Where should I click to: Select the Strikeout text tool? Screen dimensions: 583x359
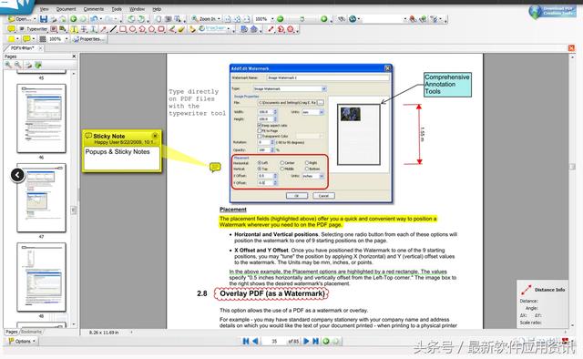(x=84, y=29)
